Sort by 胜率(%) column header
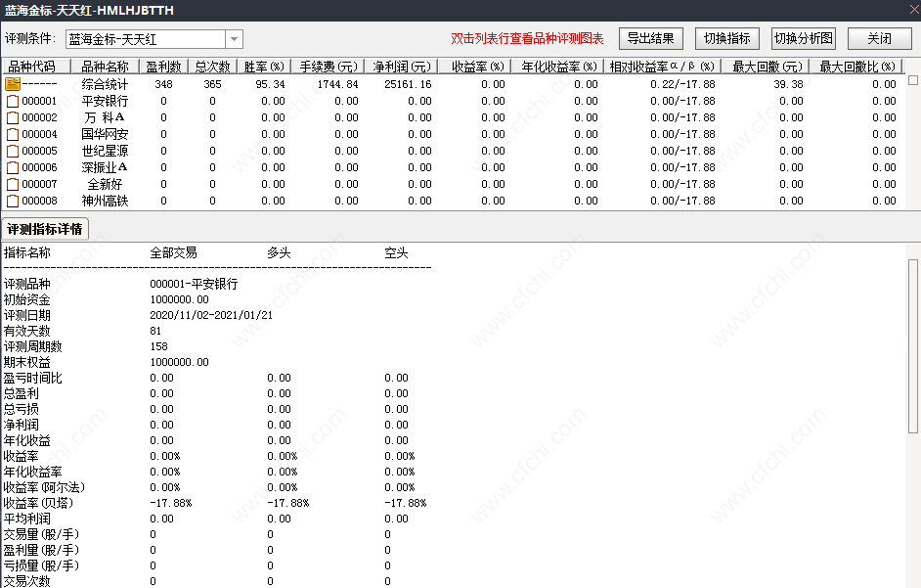 point(264,67)
